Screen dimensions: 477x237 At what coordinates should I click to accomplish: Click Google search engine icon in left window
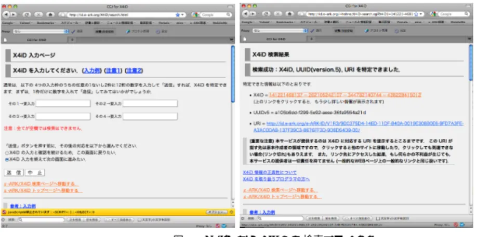tap(195, 15)
